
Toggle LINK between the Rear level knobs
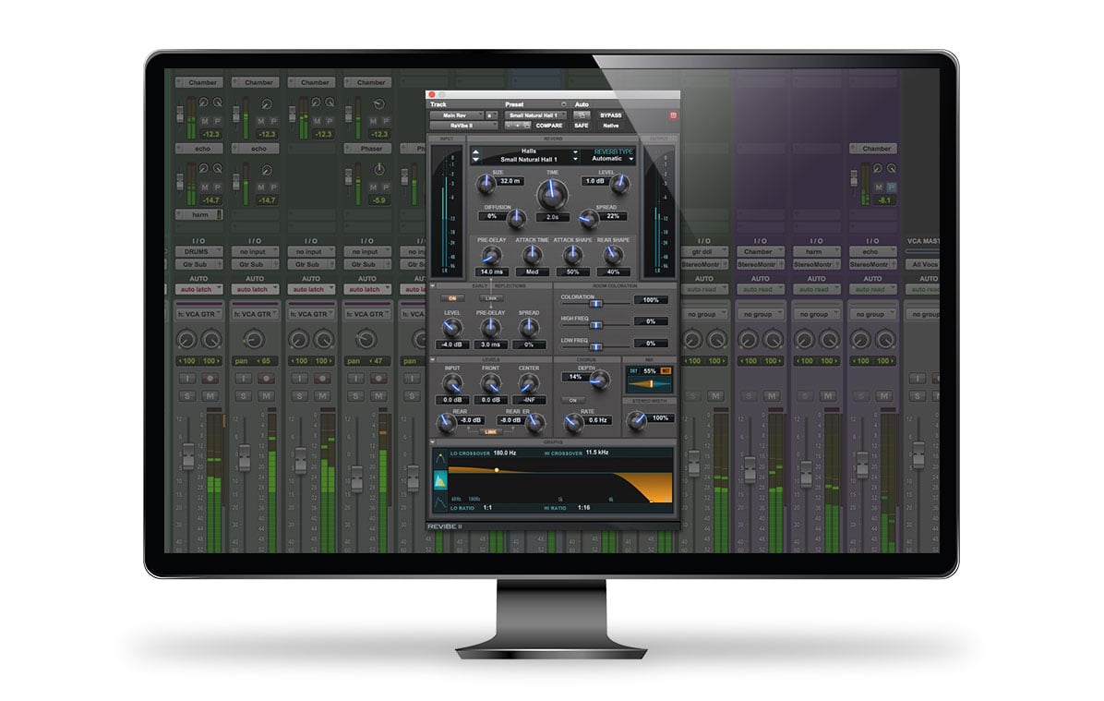click(491, 431)
